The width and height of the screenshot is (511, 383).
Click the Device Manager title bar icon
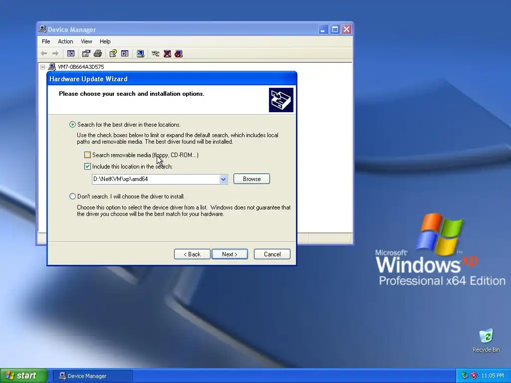coord(42,29)
